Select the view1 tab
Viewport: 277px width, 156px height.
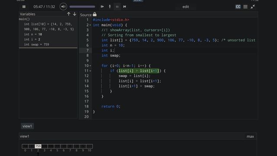[x=27, y=126]
